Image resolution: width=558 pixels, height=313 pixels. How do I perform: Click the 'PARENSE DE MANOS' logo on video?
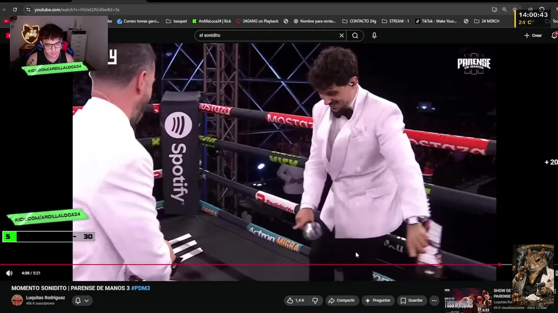click(x=474, y=64)
